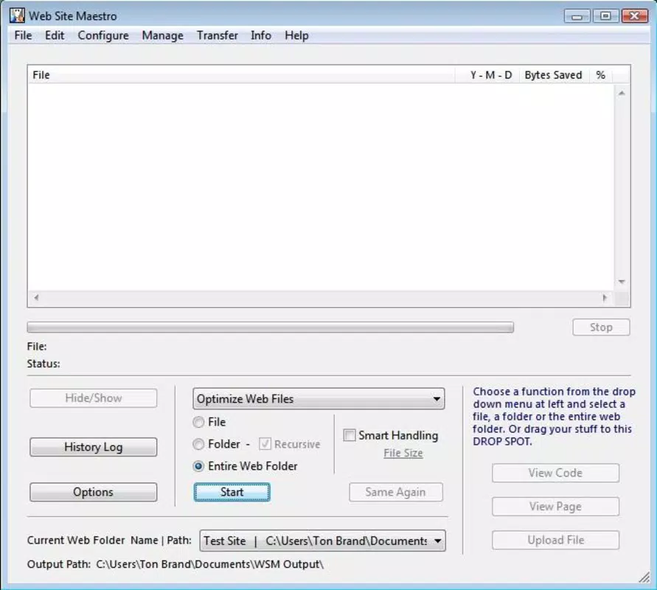Sort by the Bytes Saved column header
Viewport: 657px width, 590px height.
(x=553, y=75)
